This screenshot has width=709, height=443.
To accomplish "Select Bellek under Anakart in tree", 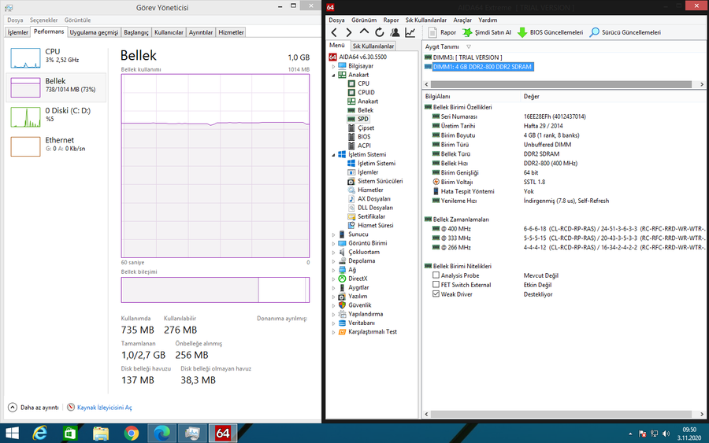I will (365, 110).
